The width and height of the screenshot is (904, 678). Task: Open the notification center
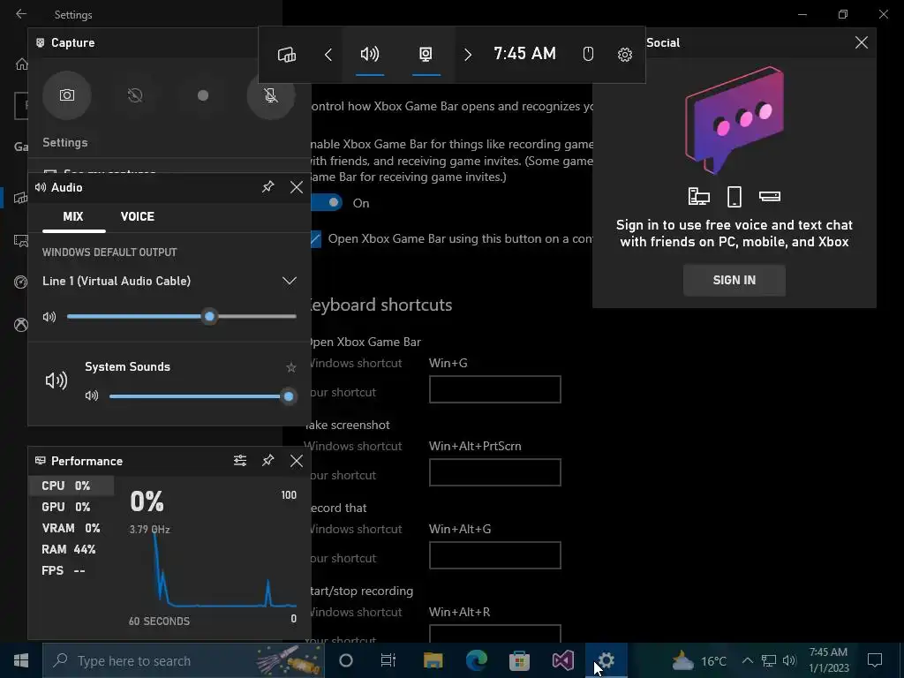(875, 660)
